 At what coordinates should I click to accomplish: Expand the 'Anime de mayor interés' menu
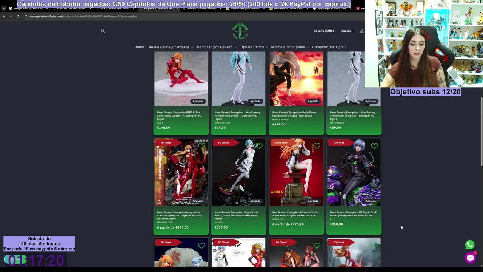point(171,47)
